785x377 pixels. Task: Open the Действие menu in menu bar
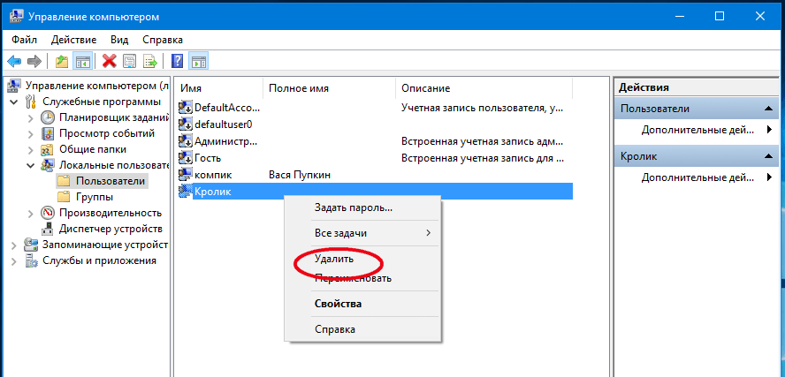tap(73, 40)
